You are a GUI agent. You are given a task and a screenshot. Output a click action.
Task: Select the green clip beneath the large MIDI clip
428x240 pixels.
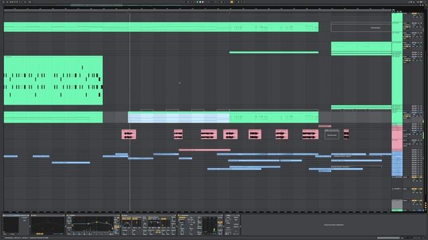click(x=53, y=117)
